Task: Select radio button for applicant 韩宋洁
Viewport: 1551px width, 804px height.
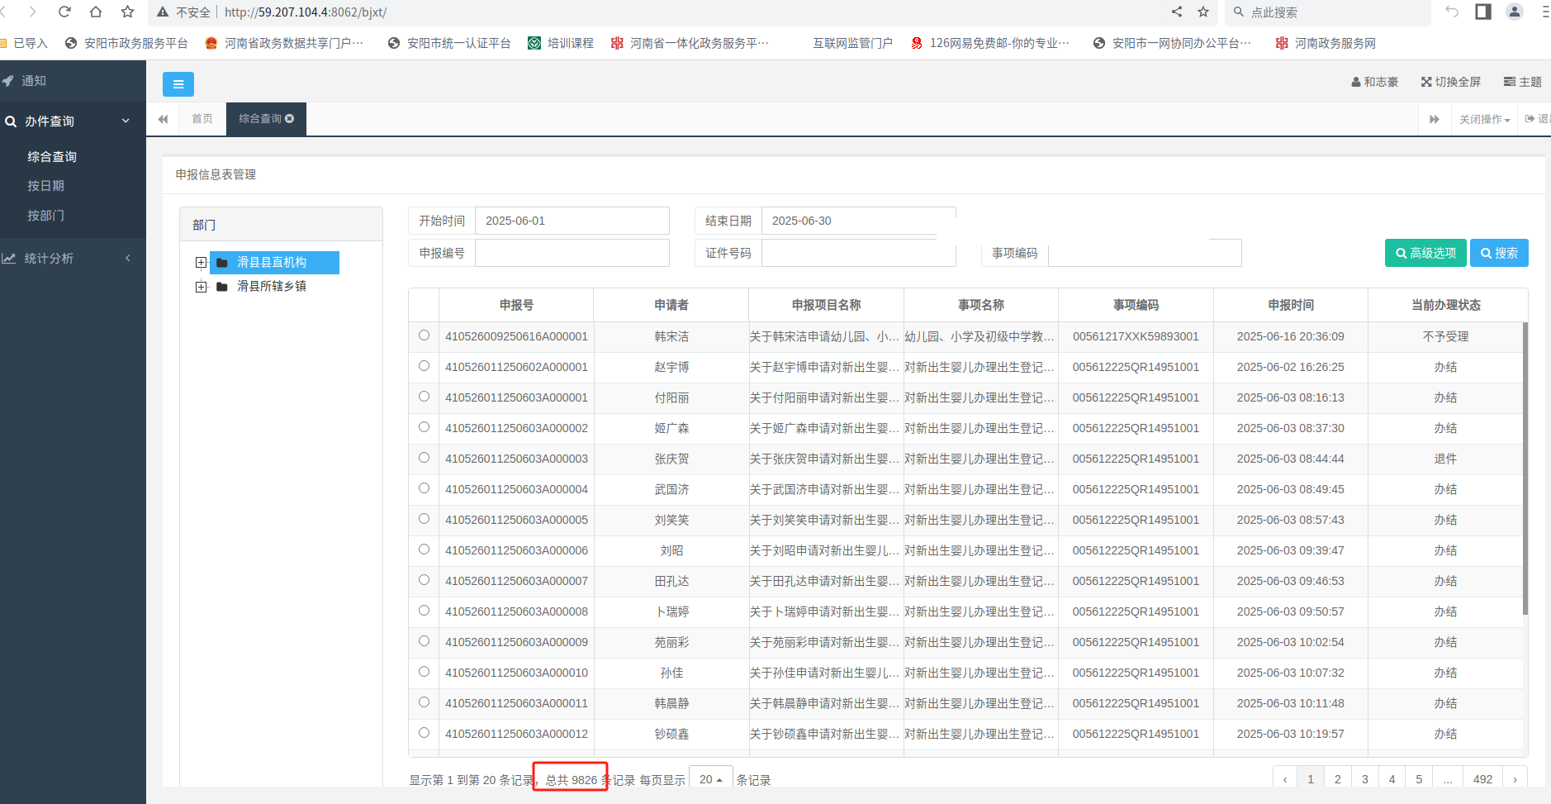Action: 424,335
